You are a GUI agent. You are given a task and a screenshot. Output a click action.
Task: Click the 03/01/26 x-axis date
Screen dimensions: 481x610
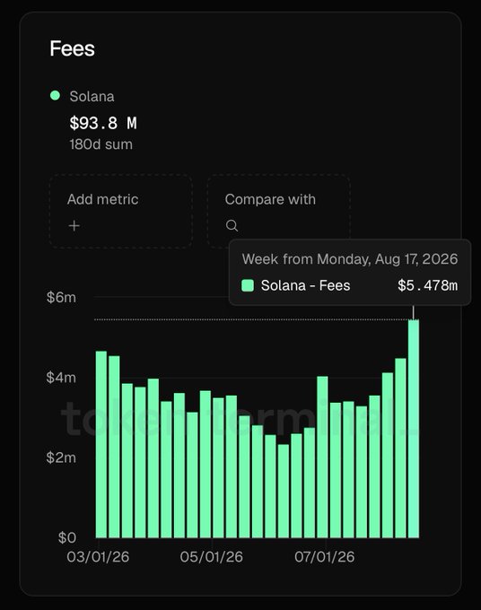click(x=98, y=557)
